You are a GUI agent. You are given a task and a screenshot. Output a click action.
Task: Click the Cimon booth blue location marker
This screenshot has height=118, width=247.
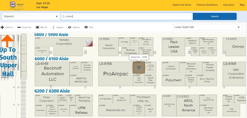pyautogui.click(x=139, y=68)
